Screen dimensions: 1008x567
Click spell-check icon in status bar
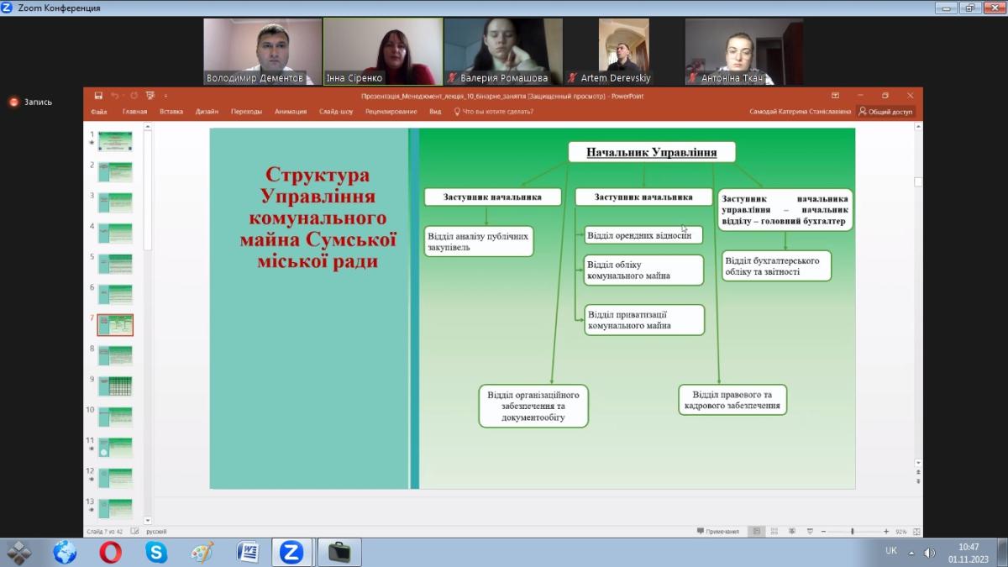coord(135,532)
